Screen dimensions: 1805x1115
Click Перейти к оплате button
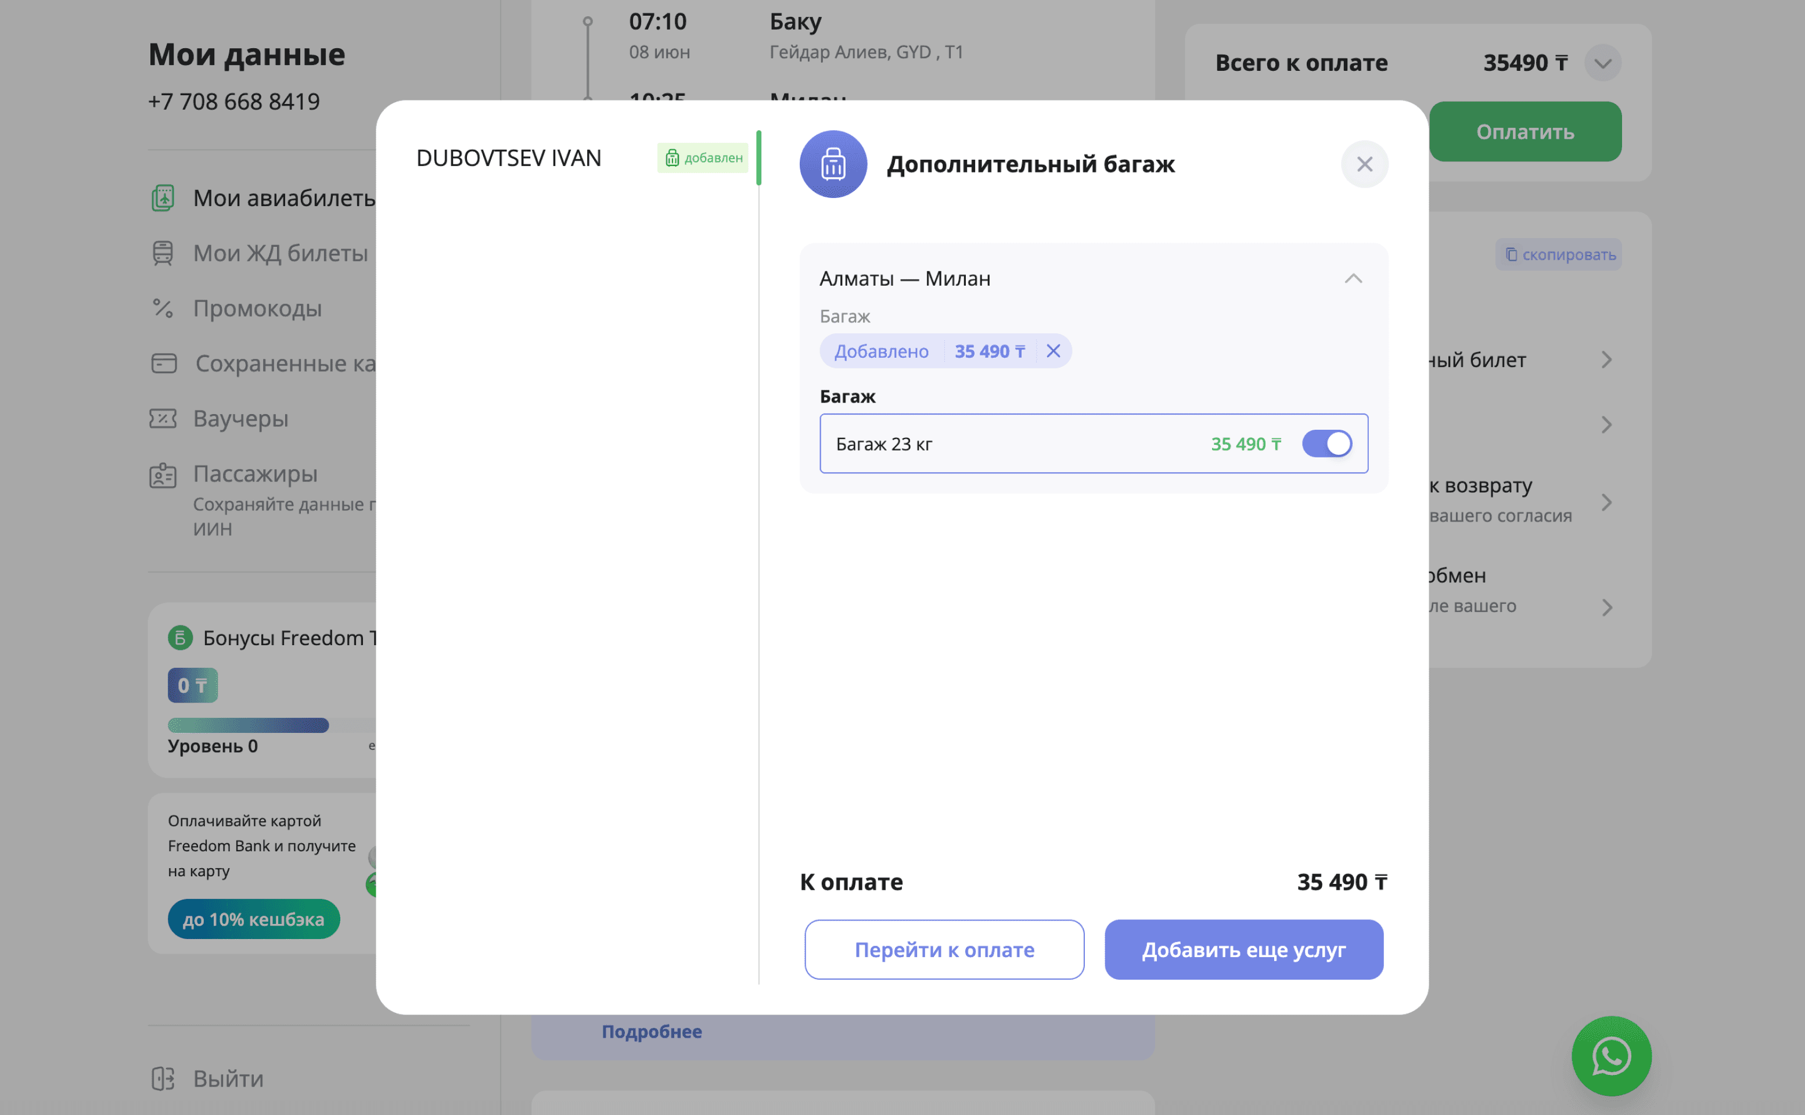pos(944,950)
